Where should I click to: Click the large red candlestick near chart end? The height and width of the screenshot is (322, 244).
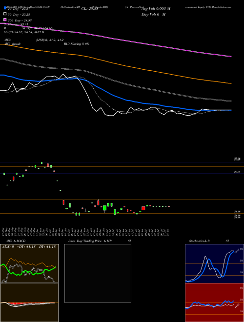[143, 208]
